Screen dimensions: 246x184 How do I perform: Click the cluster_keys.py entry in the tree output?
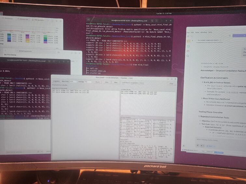tap(98, 71)
